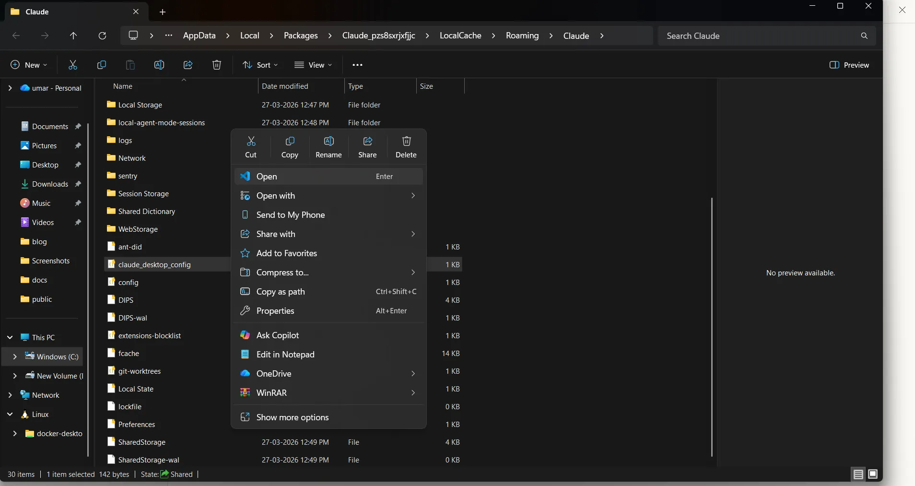Click the refresh icon beside the address bar
Image resolution: width=915 pixels, height=486 pixels.
pyautogui.click(x=102, y=36)
